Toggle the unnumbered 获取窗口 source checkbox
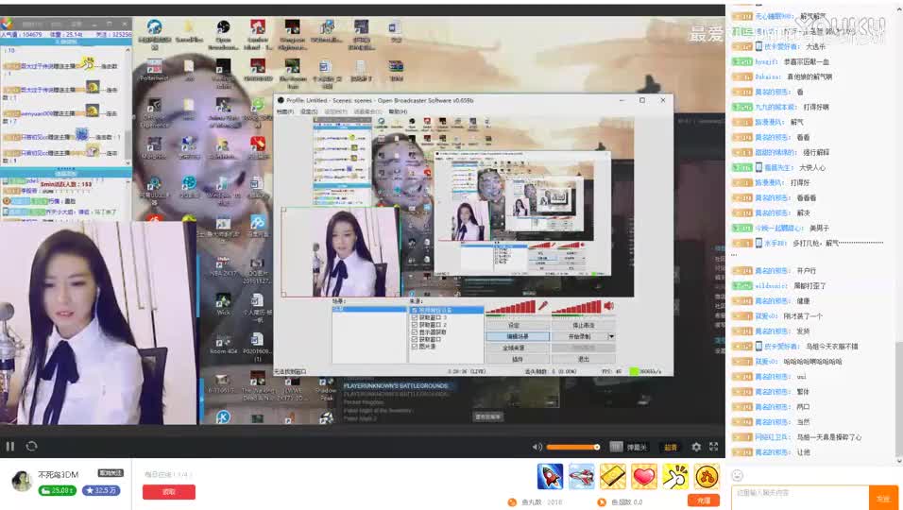The image size is (903, 510). pyautogui.click(x=414, y=340)
